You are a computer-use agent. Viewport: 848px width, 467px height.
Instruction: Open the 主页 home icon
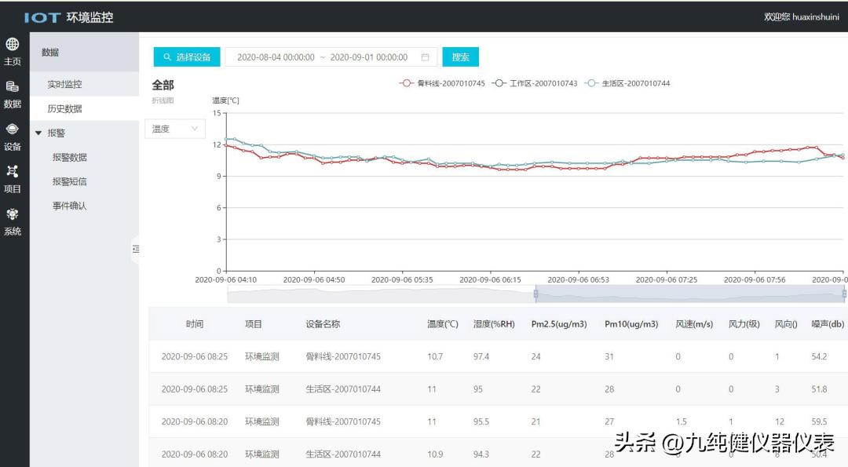[12, 49]
